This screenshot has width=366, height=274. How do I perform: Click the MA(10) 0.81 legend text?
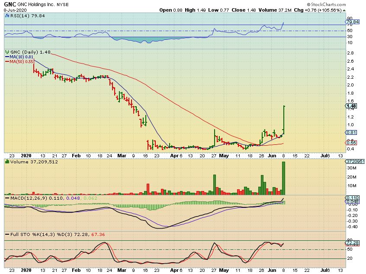pyautogui.click(x=21, y=57)
